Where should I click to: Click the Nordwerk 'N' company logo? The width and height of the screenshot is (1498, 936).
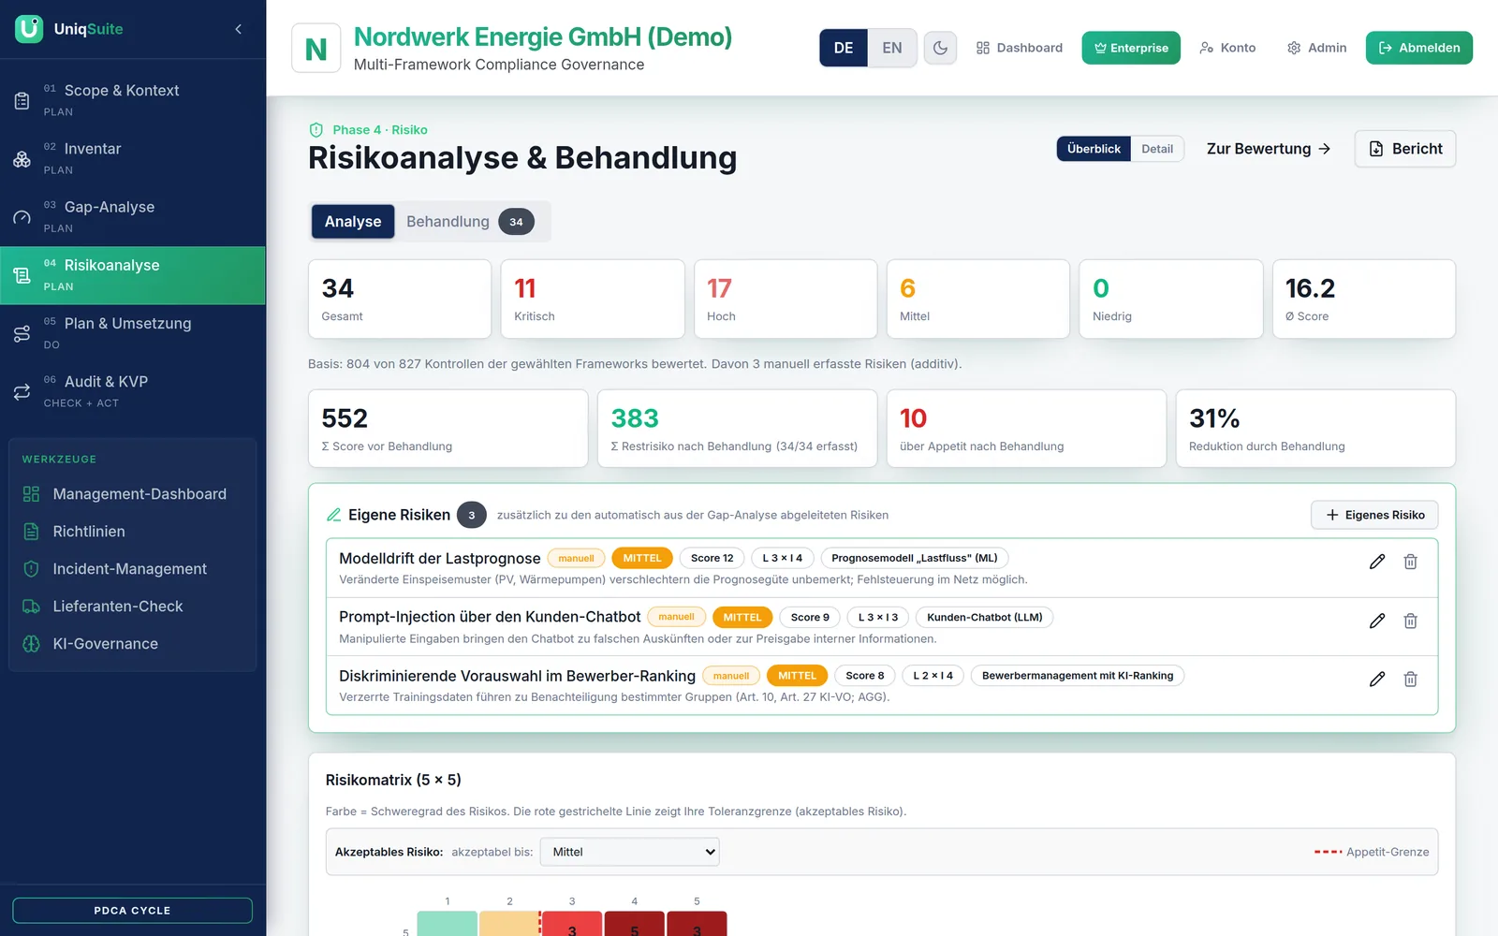[316, 48]
